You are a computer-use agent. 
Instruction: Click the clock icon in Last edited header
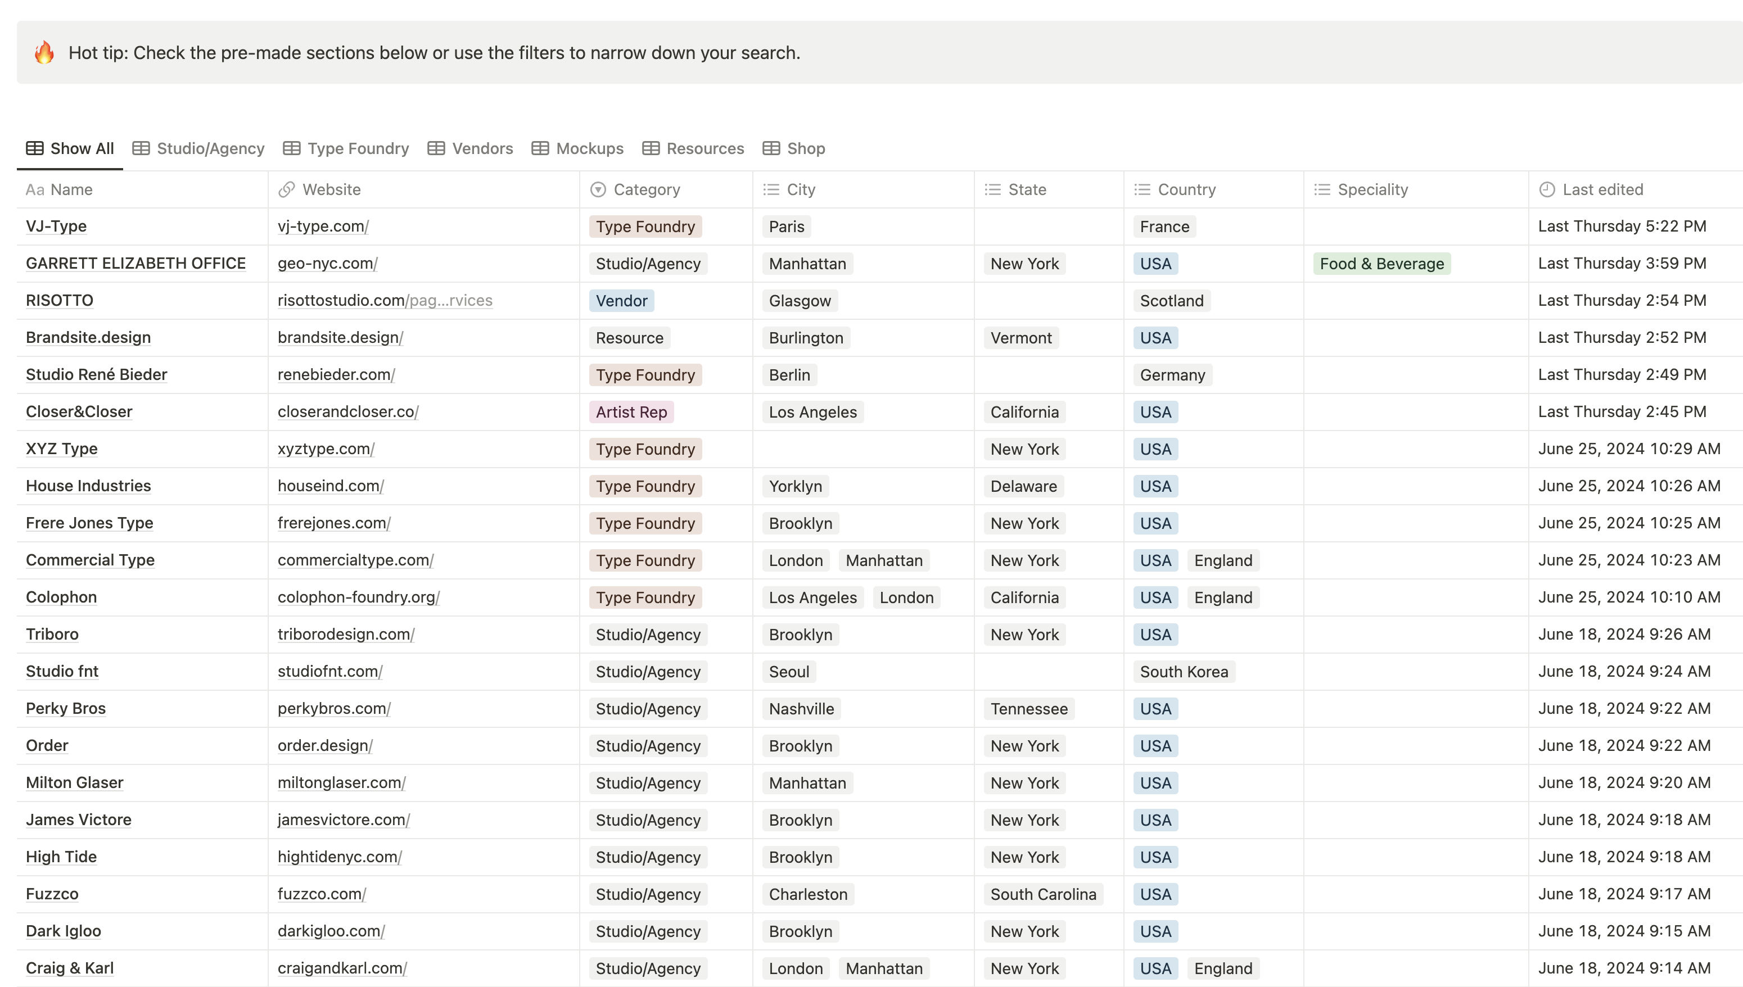pyautogui.click(x=1547, y=190)
